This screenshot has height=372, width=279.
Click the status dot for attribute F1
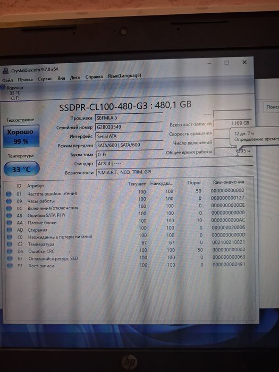click(10, 266)
